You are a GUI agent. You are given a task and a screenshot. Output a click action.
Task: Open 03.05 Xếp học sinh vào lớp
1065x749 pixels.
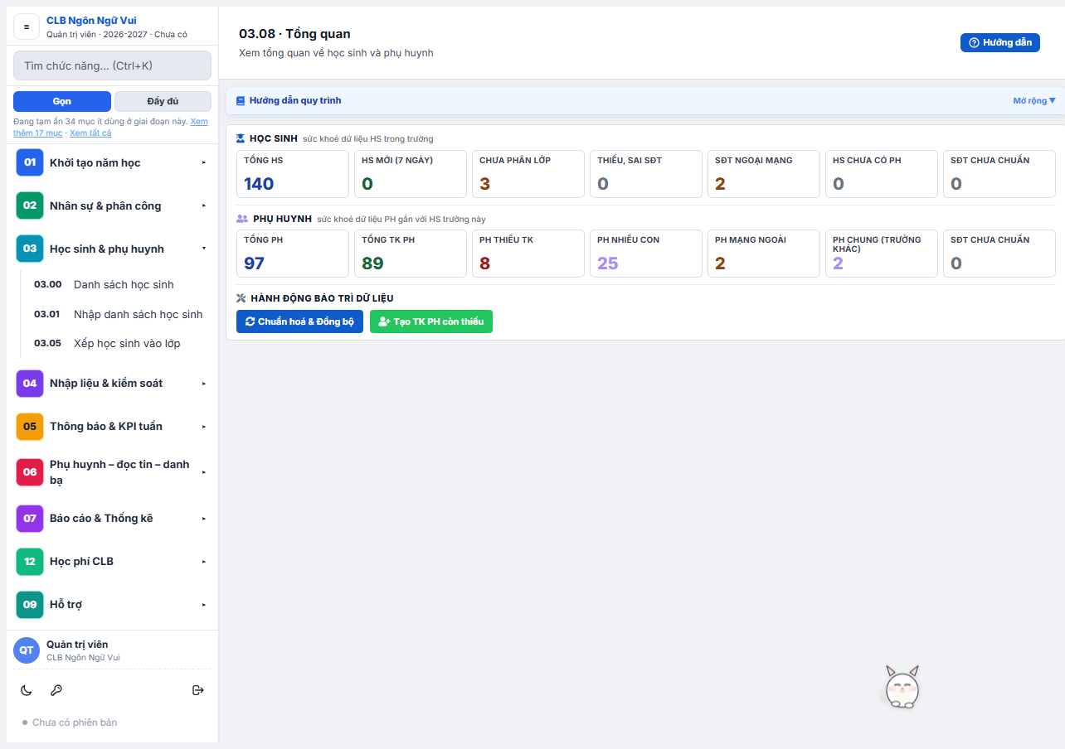(119, 343)
